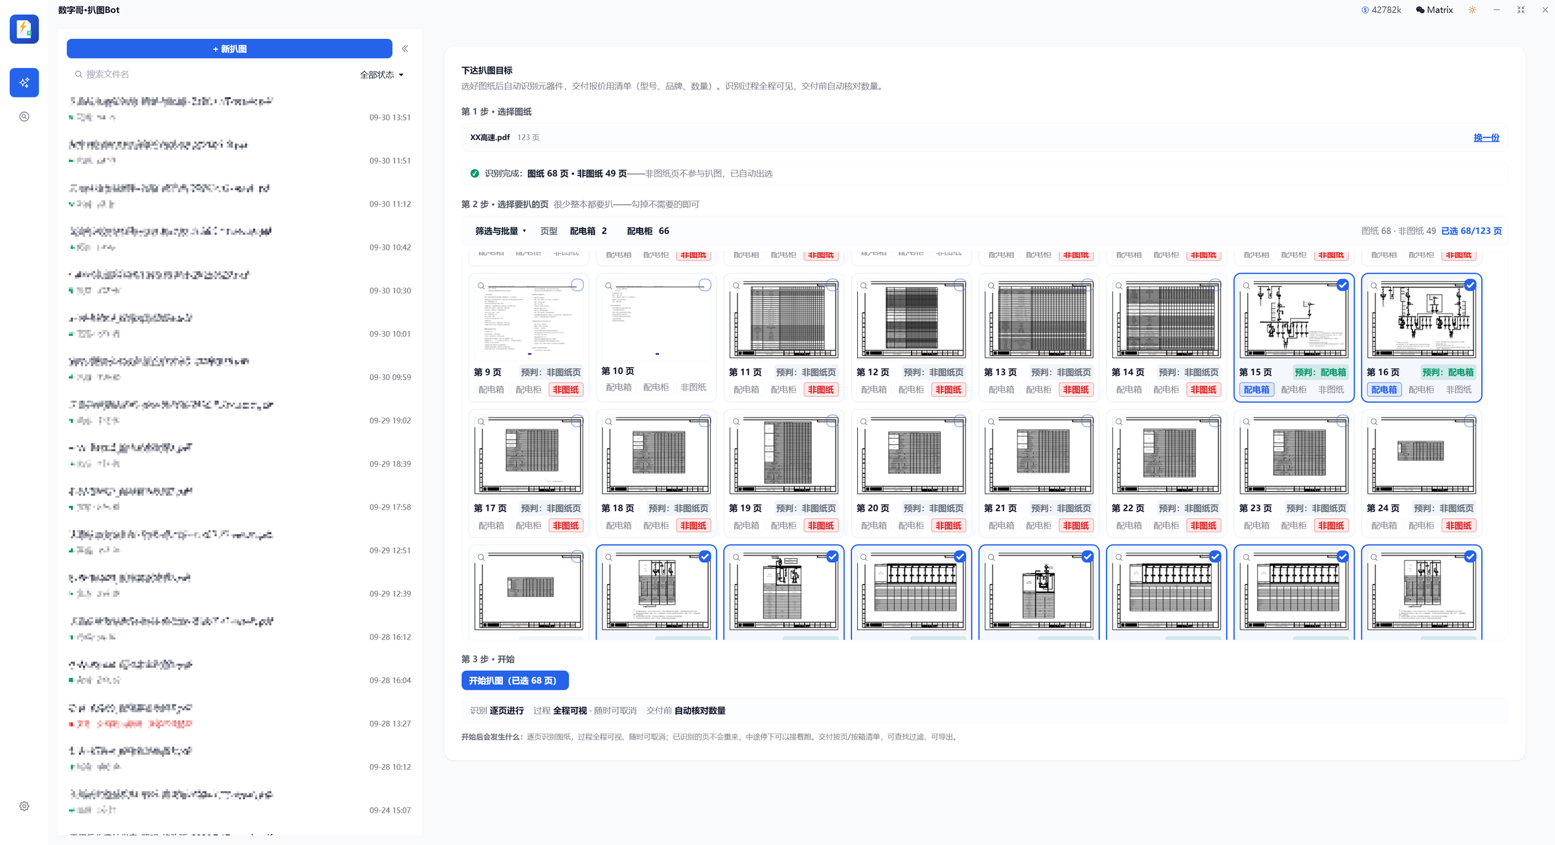
Task: Zoom preview of page 11 thumbnail
Action: pyautogui.click(x=736, y=286)
